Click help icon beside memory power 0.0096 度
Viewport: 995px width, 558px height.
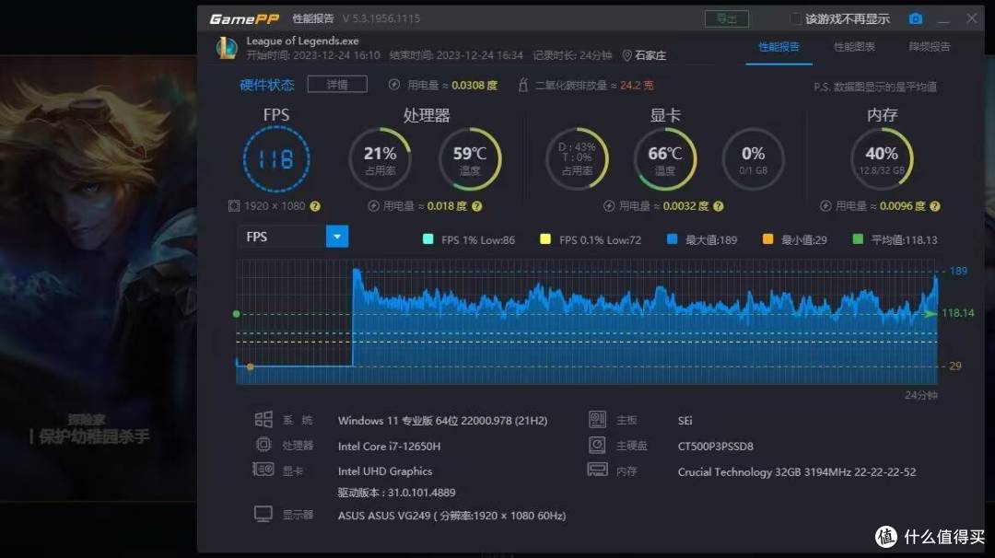[x=935, y=206]
